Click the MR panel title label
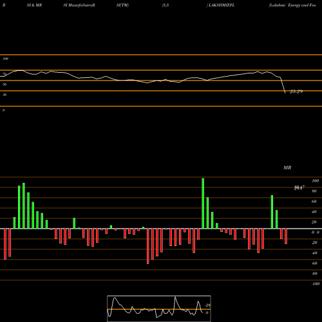 tap(287, 167)
